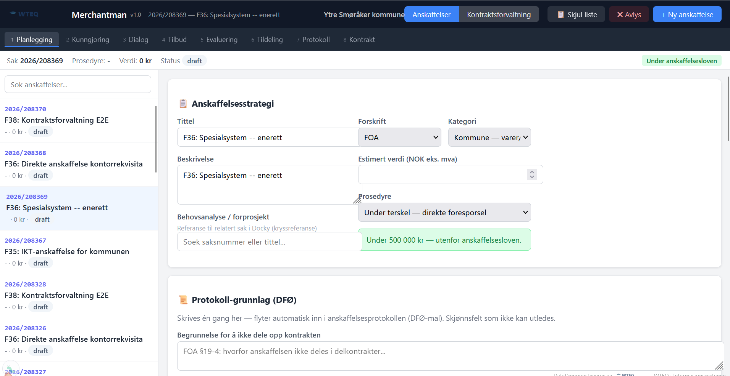Viewport: 730px width, 376px height.
Task: Switch to the Planlegging tab
Action: [x=32, y=40]
